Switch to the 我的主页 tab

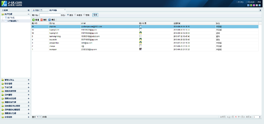(39, 10)
